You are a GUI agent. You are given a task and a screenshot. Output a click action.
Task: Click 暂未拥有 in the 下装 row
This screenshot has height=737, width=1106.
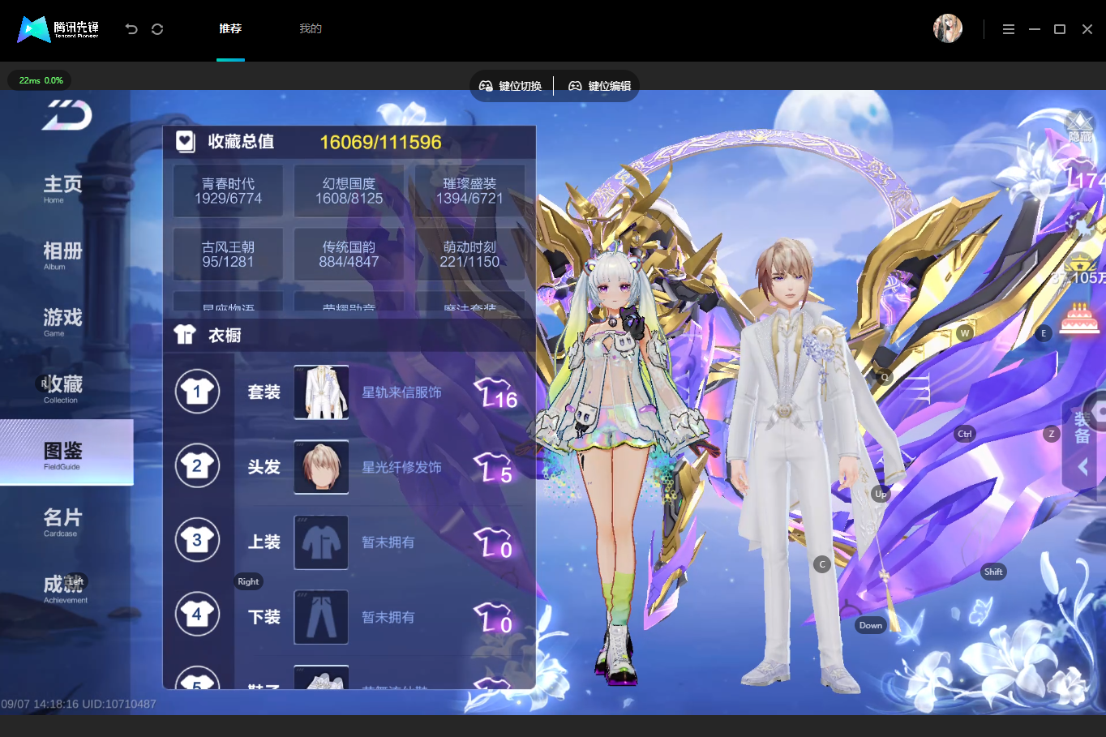click(388, 617)
